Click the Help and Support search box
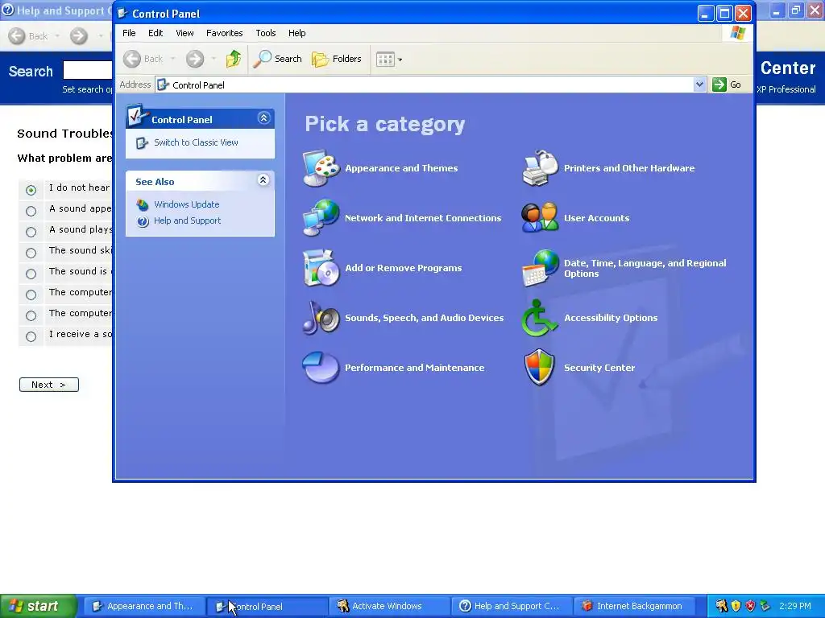The height and width of the screenshot is (618, 825). [87, 70]
